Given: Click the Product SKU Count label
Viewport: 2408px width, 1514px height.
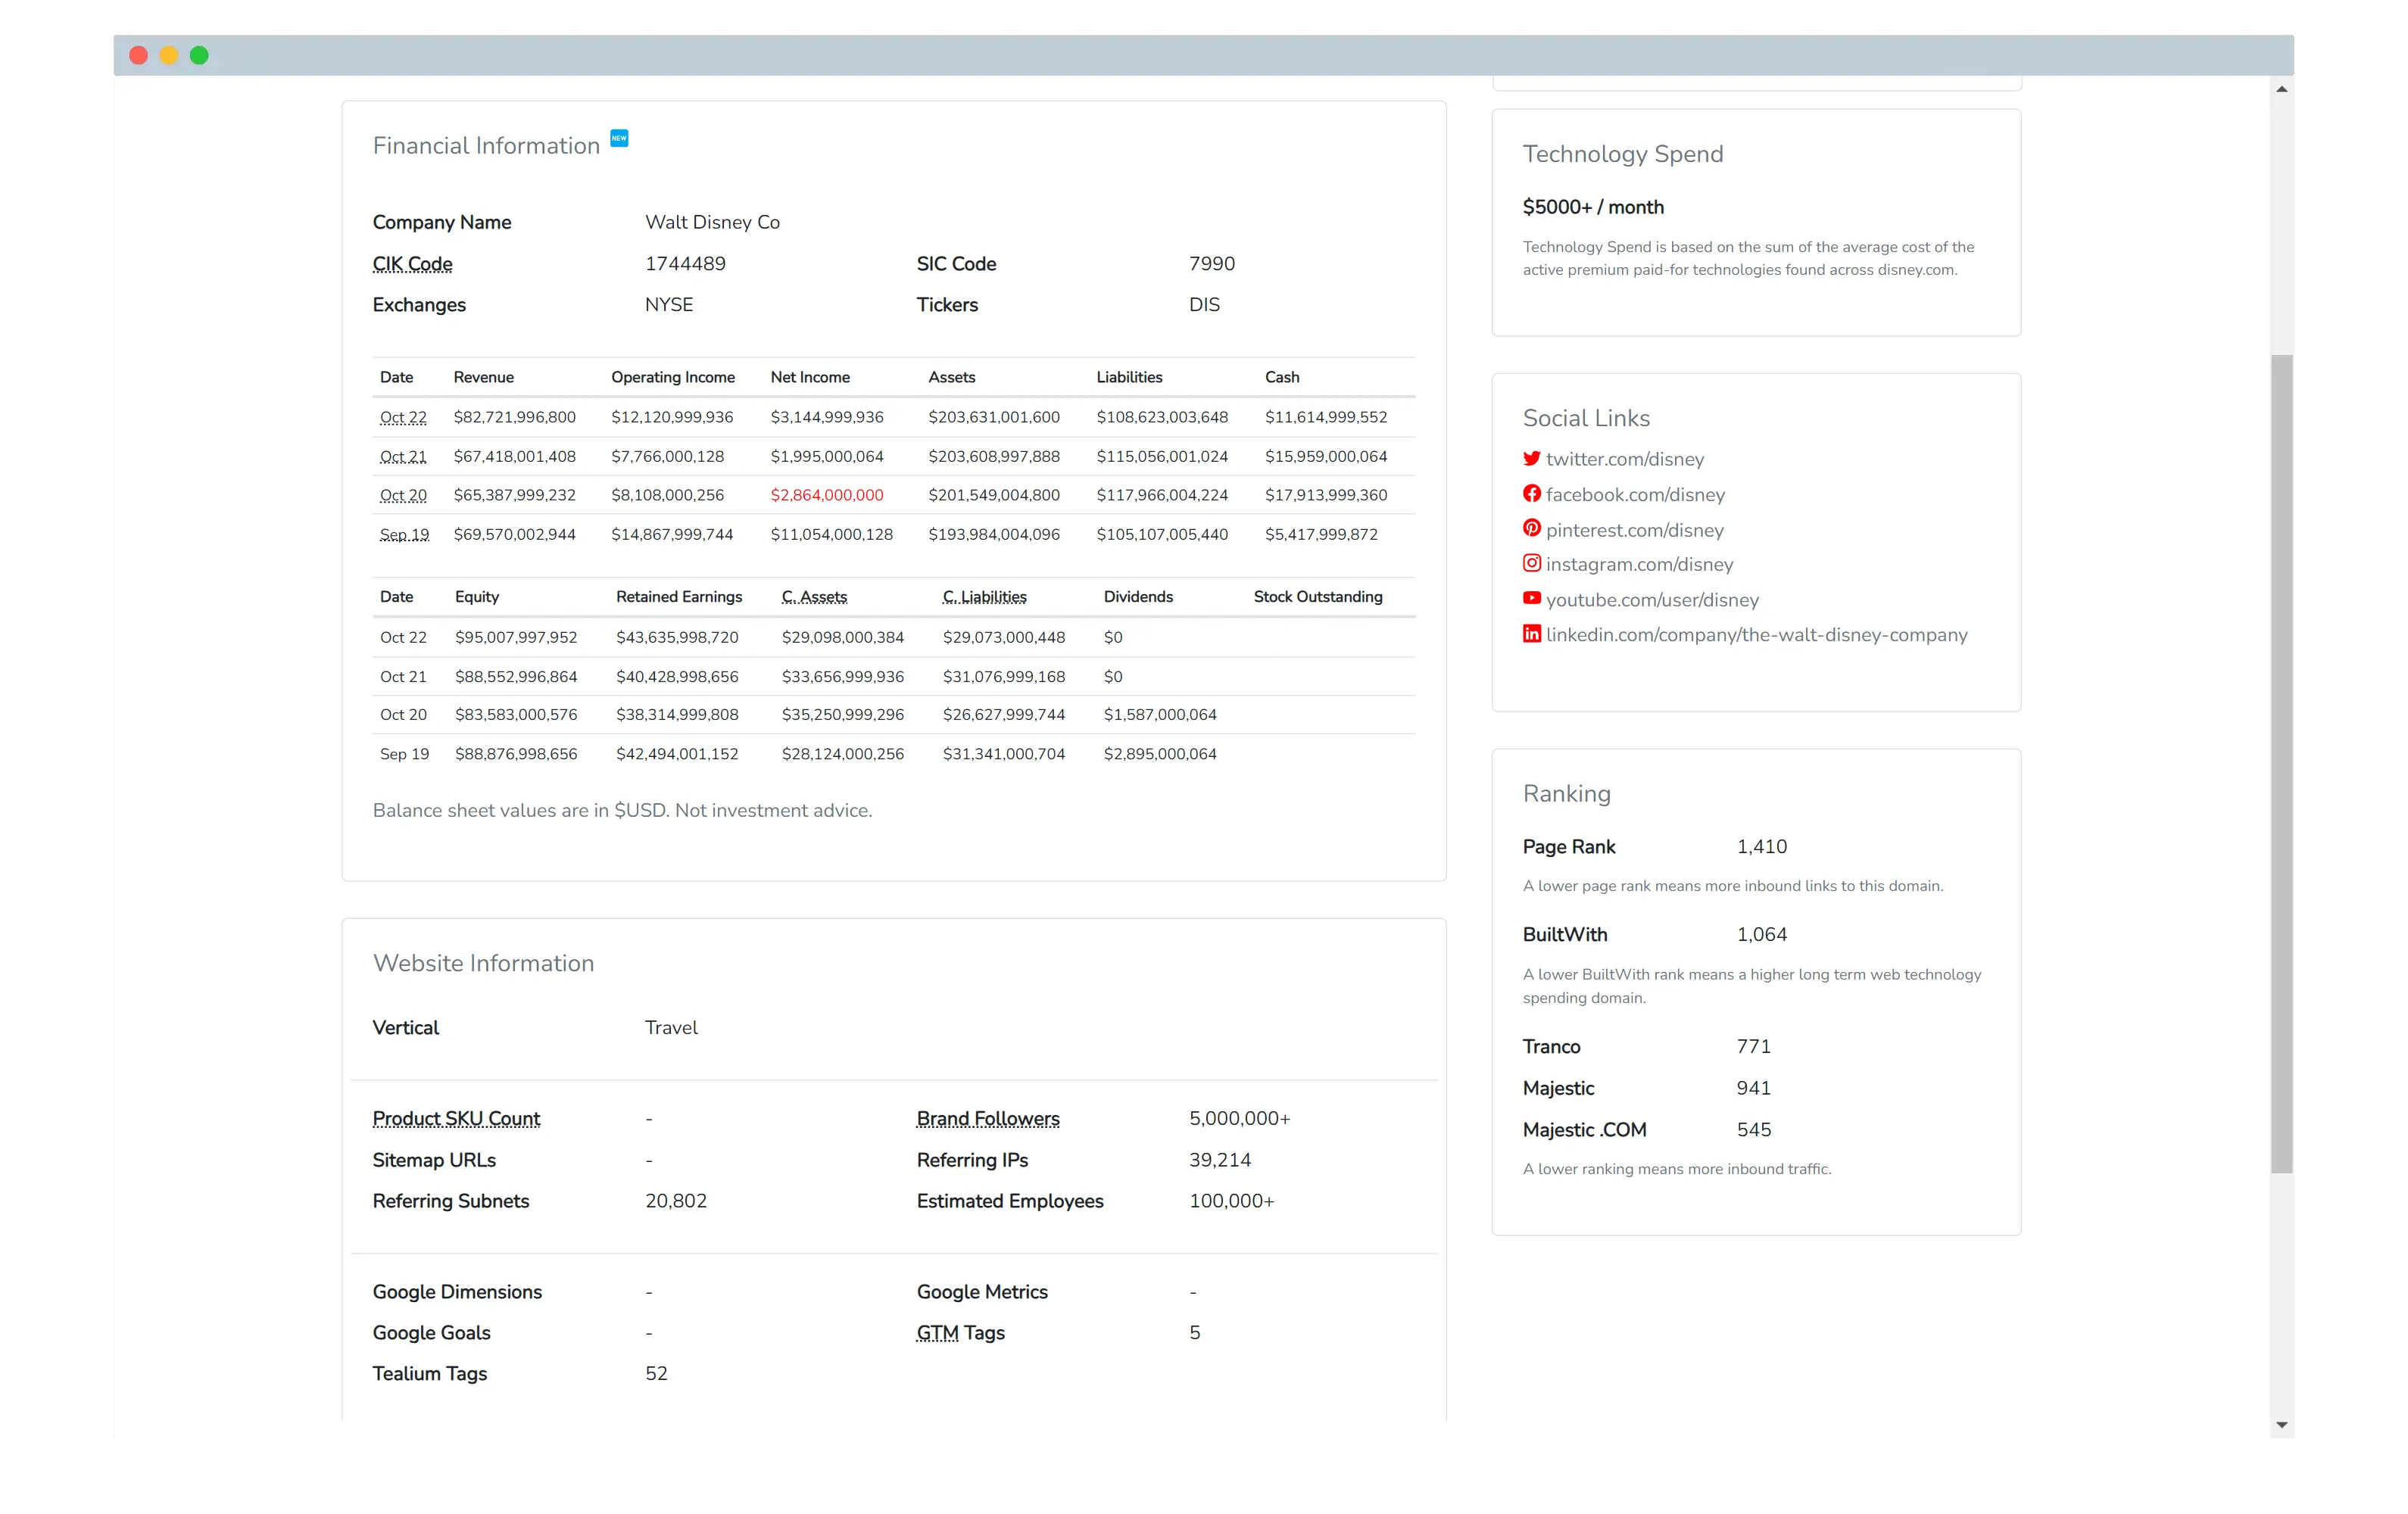Looking at the screenshot, I should [x=456, y=1118].
